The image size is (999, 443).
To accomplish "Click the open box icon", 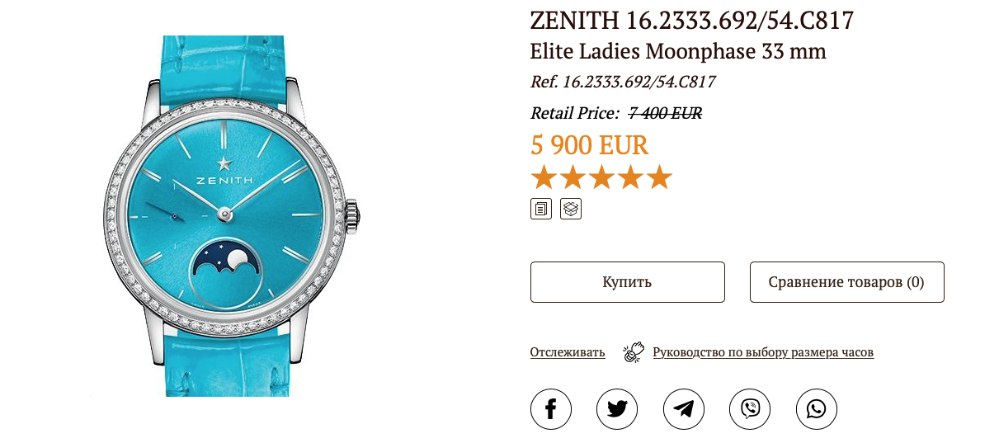I will coord(571,209).
